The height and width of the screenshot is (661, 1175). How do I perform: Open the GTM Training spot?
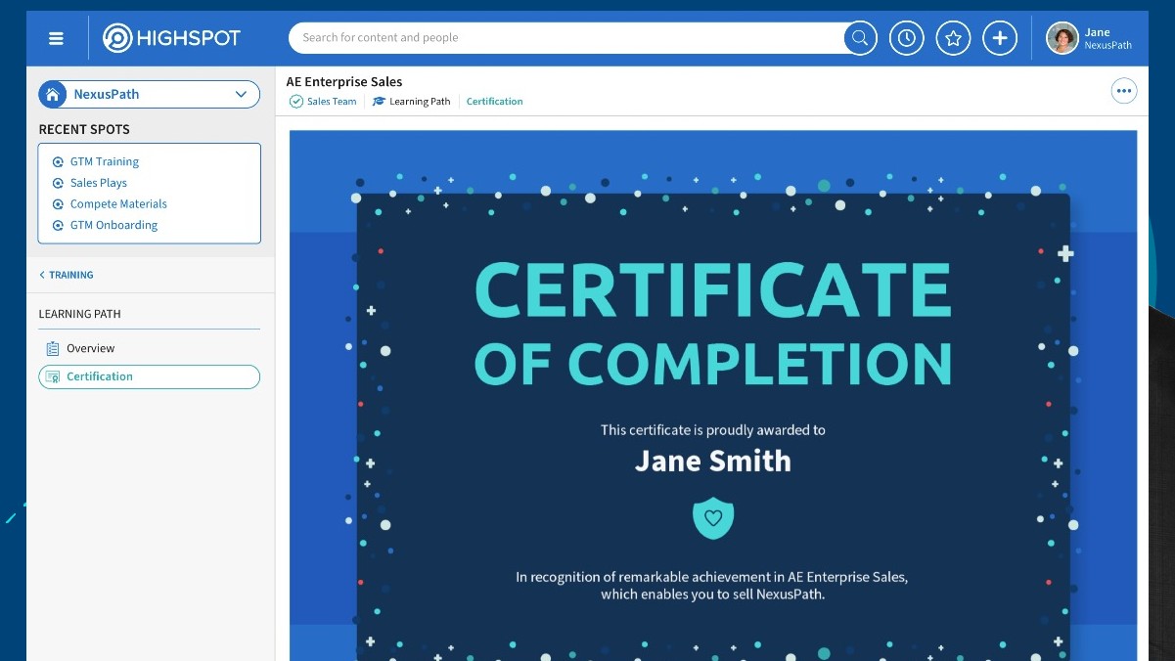[x=105, y=161]
